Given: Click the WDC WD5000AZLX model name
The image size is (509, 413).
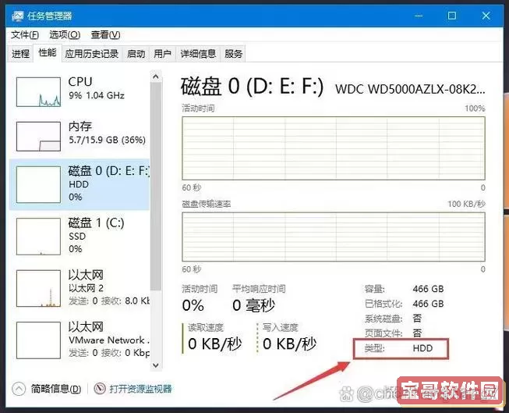Looking at the screenshot, I should (x=410, y=89).
